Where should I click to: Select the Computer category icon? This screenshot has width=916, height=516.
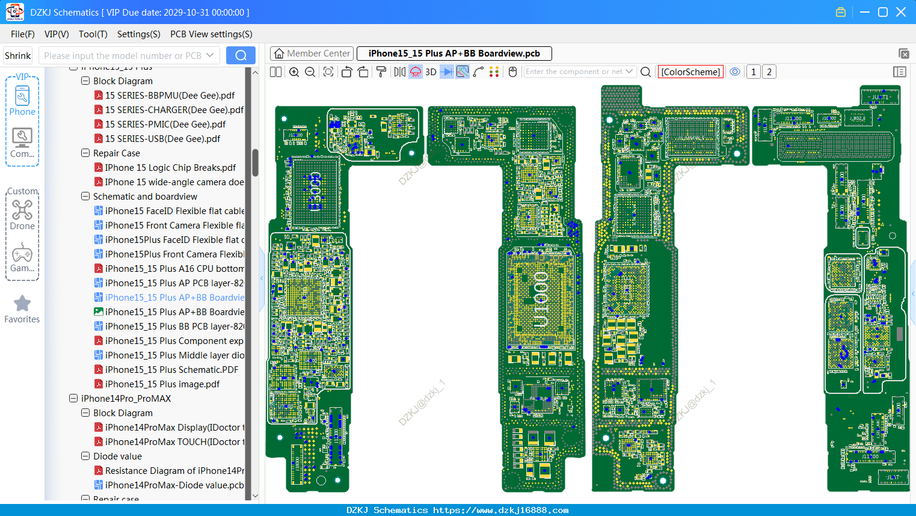[22, 143]
